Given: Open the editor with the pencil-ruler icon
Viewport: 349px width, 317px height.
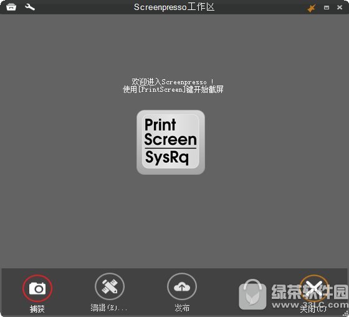Looking at the screenshot, I should 110,286.
